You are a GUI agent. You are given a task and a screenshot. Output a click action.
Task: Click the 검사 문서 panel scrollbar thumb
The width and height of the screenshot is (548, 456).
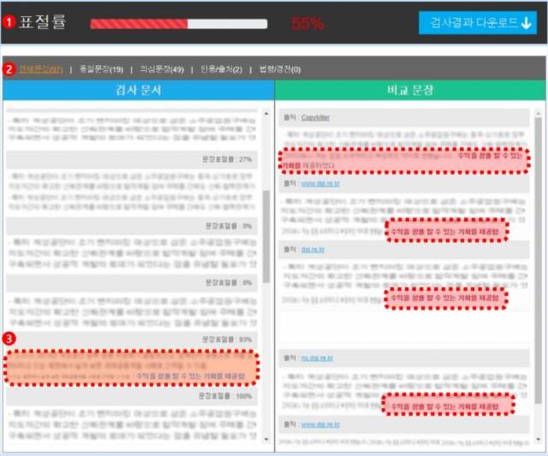266,236
